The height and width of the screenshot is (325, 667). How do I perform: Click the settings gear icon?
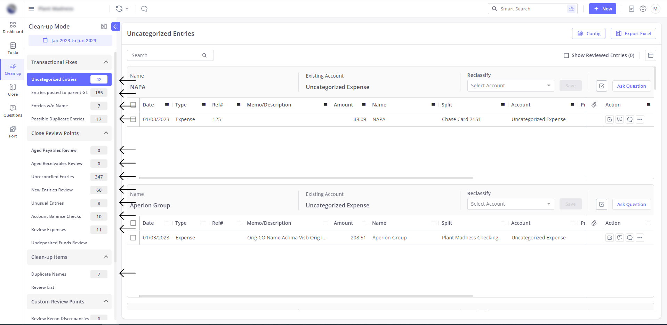coord(643,9)
